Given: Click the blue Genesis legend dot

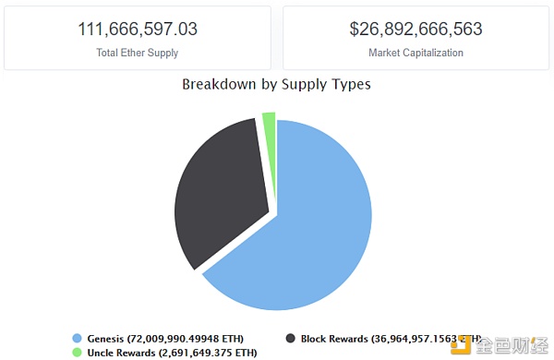Looking at the screenshot, I should [x=77, y=339].
